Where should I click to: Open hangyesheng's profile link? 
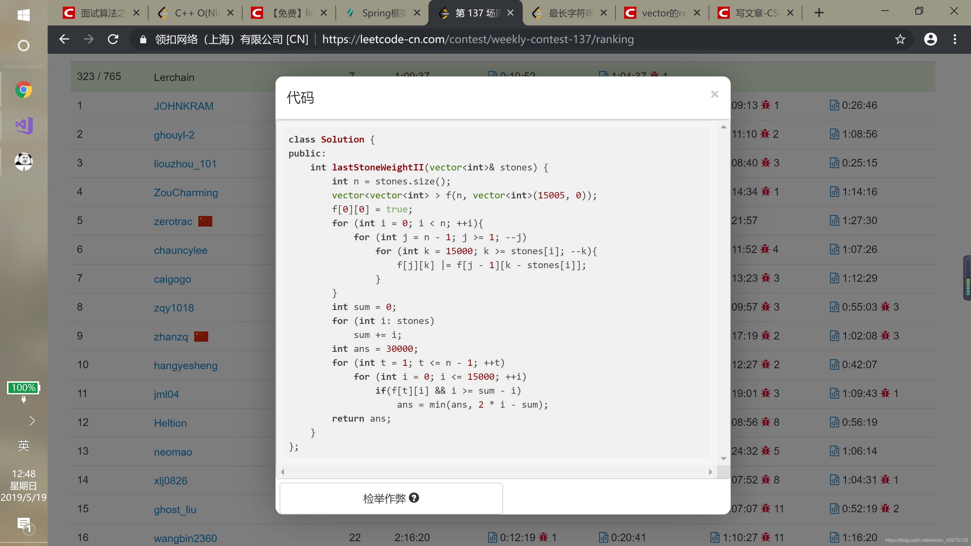pos(186,365)
